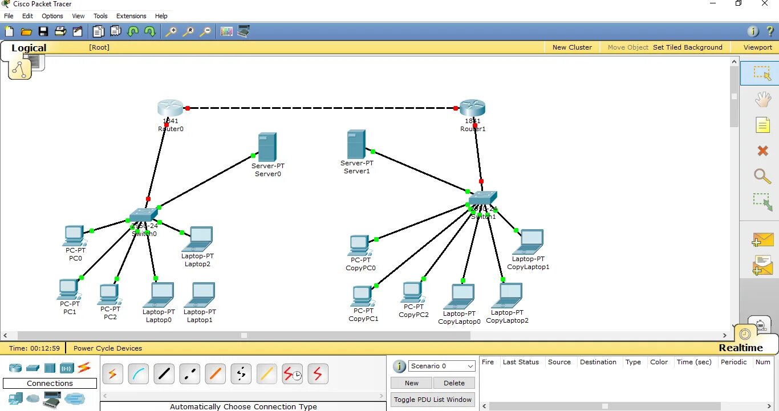Create a new file with New icon
This screenshot has width=779, height=411.
(9, 31)
